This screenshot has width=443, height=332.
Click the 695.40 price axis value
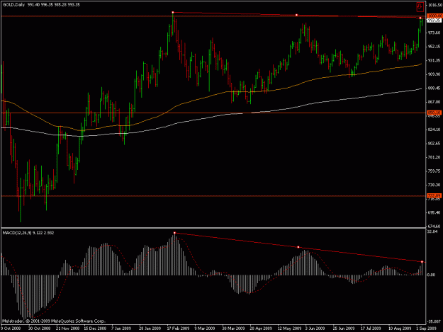pyautogui.click(x=434, y=212)
